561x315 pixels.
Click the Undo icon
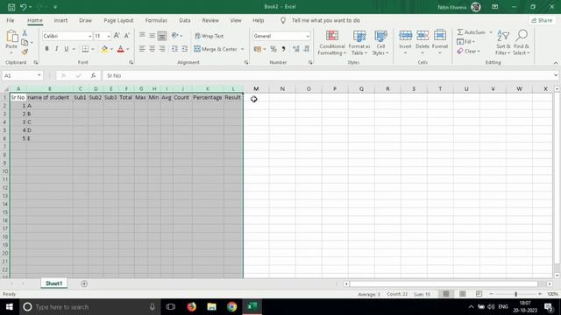(24, 7)
